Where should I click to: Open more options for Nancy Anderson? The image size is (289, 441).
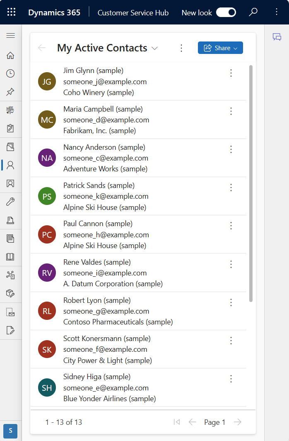click(231, 149)
